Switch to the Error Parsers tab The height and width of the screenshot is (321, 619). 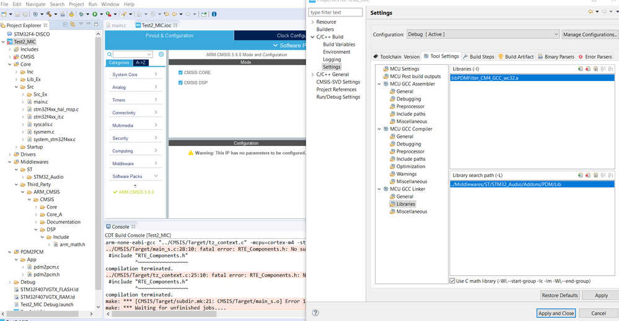coord(595,57)
